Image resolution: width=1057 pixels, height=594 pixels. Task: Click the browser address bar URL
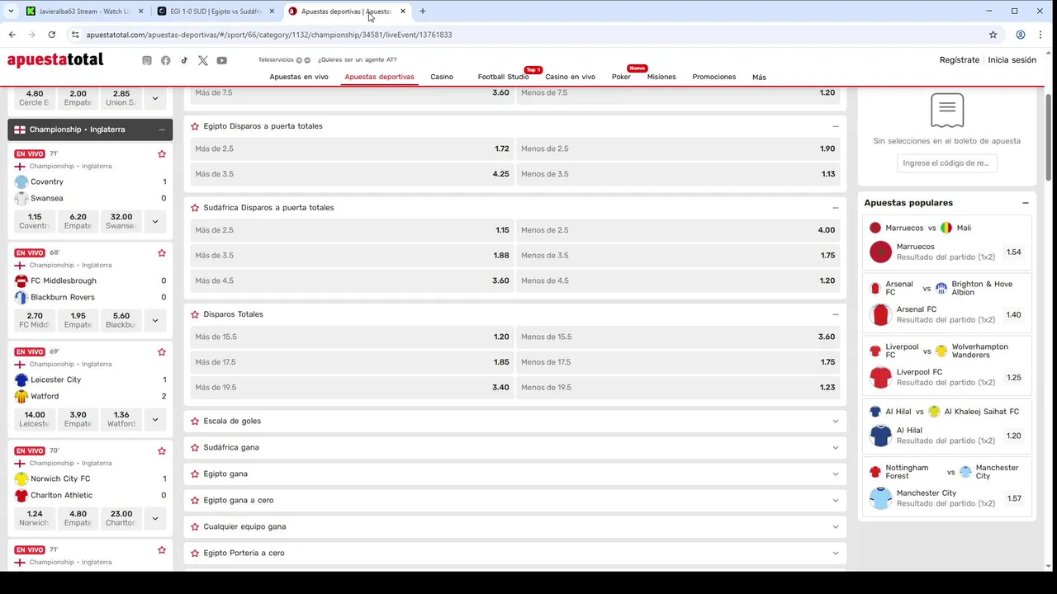pyautogui.click(x=268, y=35)
